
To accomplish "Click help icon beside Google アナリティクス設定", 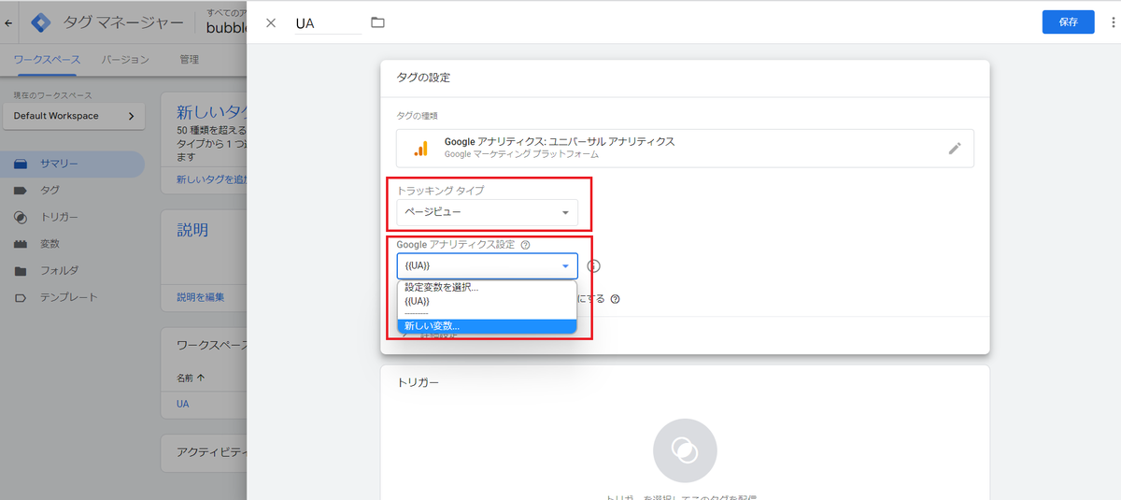I will click(525, 245).
